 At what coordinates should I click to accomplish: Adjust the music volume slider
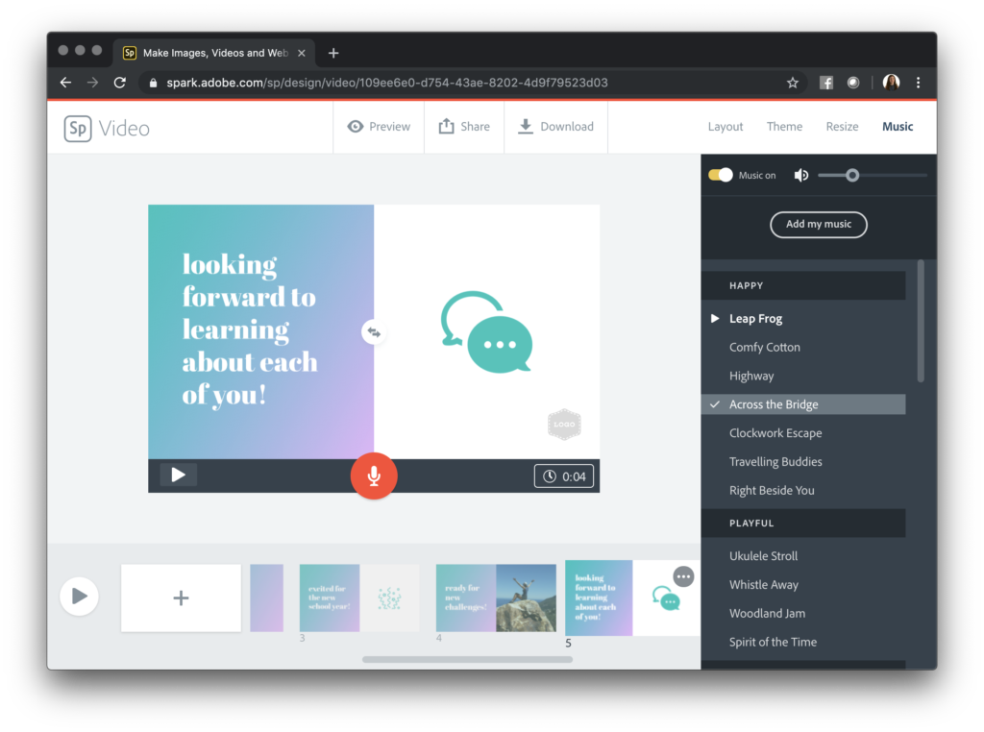[x=852, y=175]
